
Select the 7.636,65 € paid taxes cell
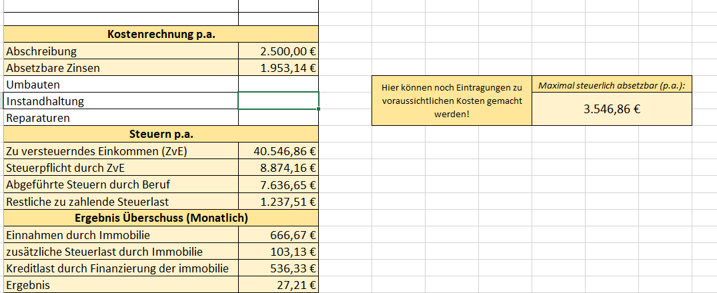click(x=278, y=184)
